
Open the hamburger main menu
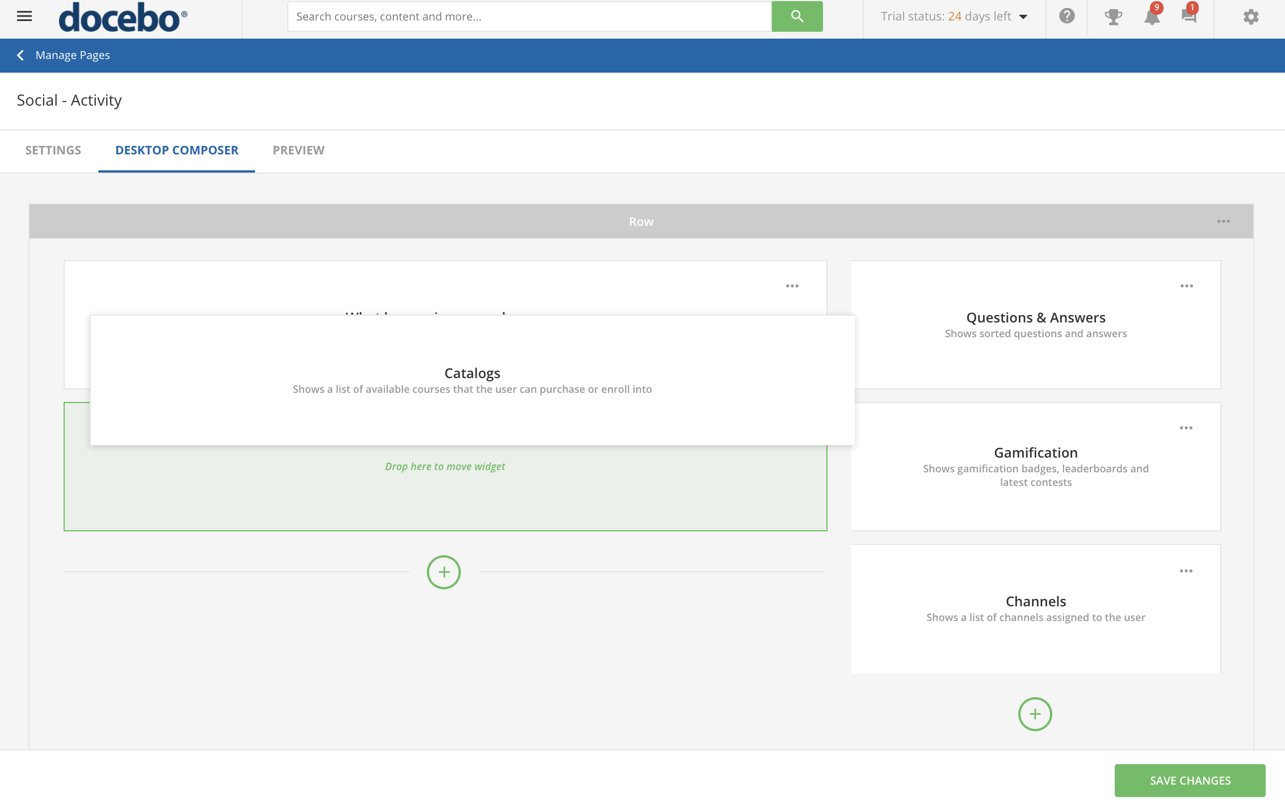24,16
